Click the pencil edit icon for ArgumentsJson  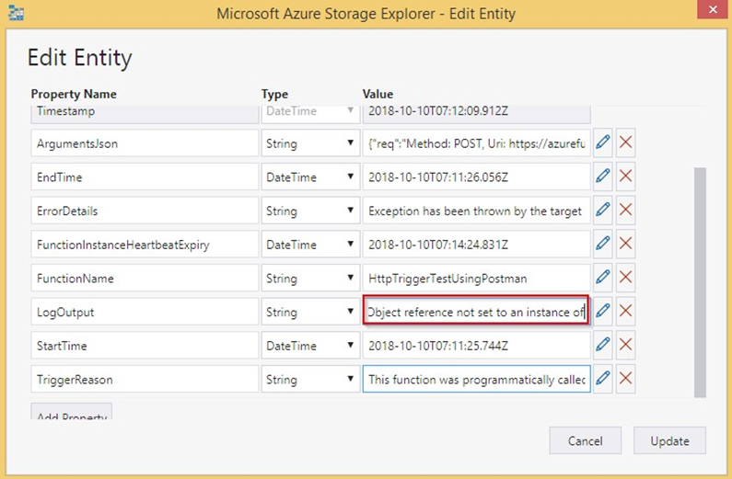(603, 143)
